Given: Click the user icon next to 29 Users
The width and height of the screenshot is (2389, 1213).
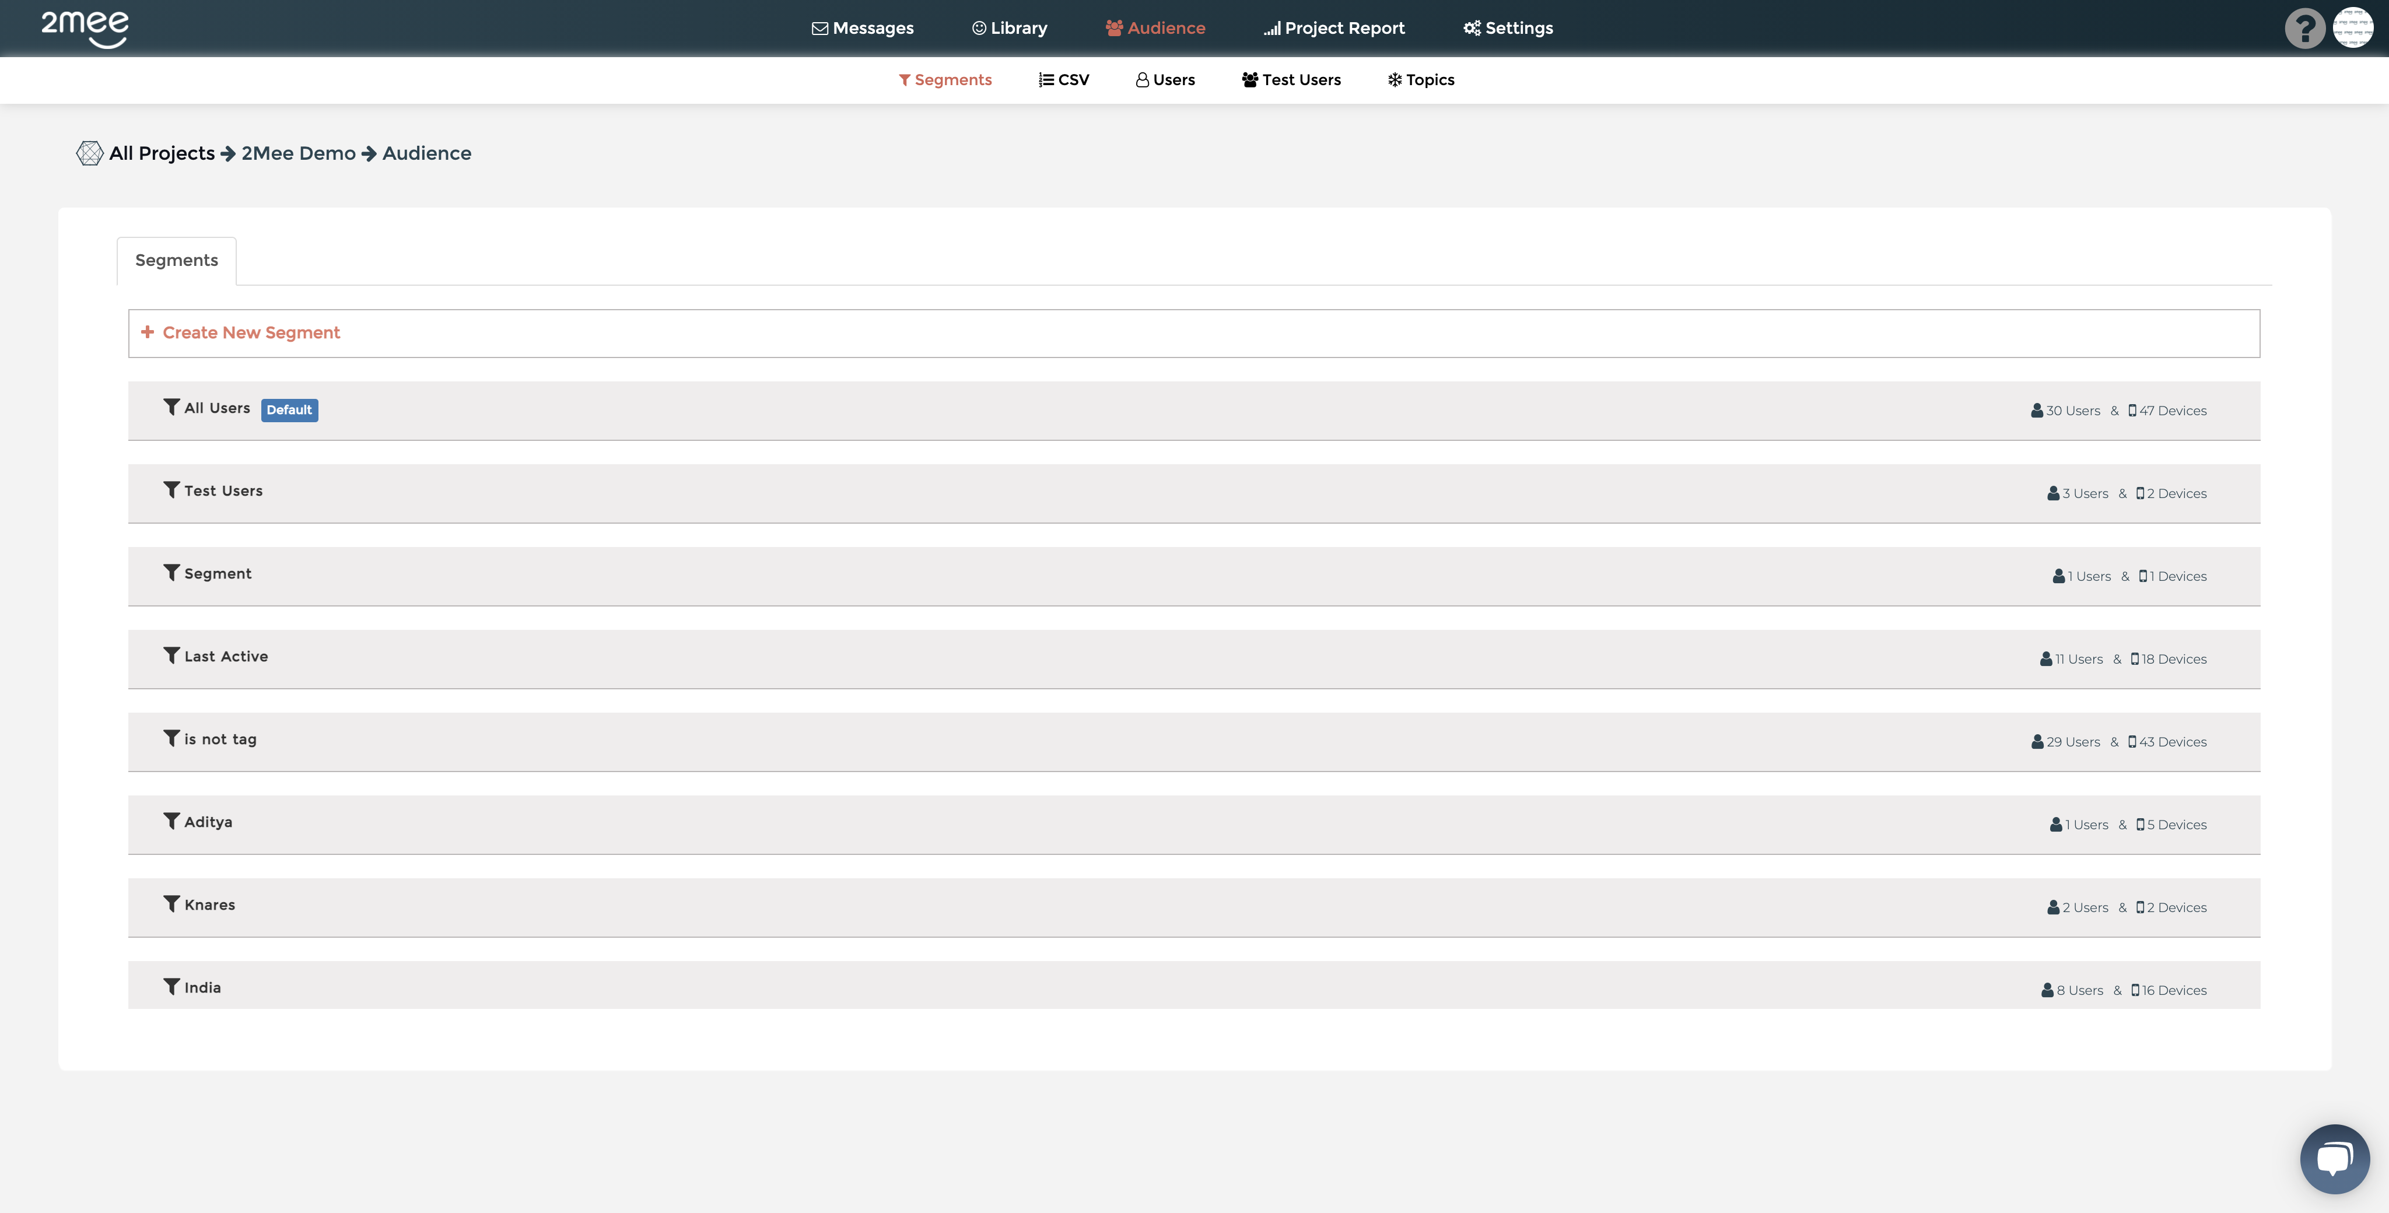Looking at the screenshot, I should pyautogui.click(x=2037, y=742).
